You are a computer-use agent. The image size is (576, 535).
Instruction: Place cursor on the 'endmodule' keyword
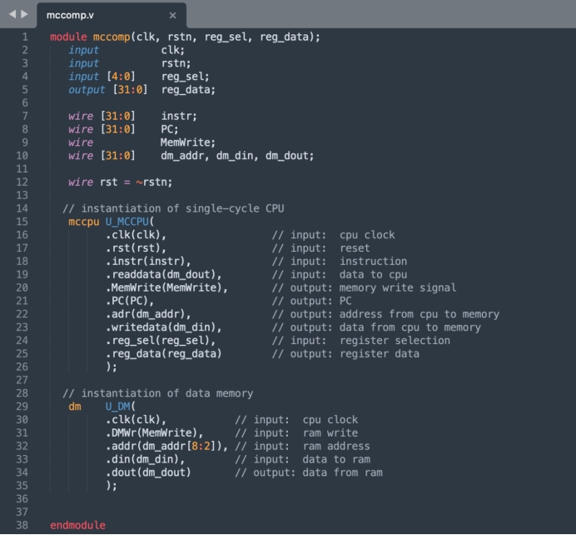[77, 526]
